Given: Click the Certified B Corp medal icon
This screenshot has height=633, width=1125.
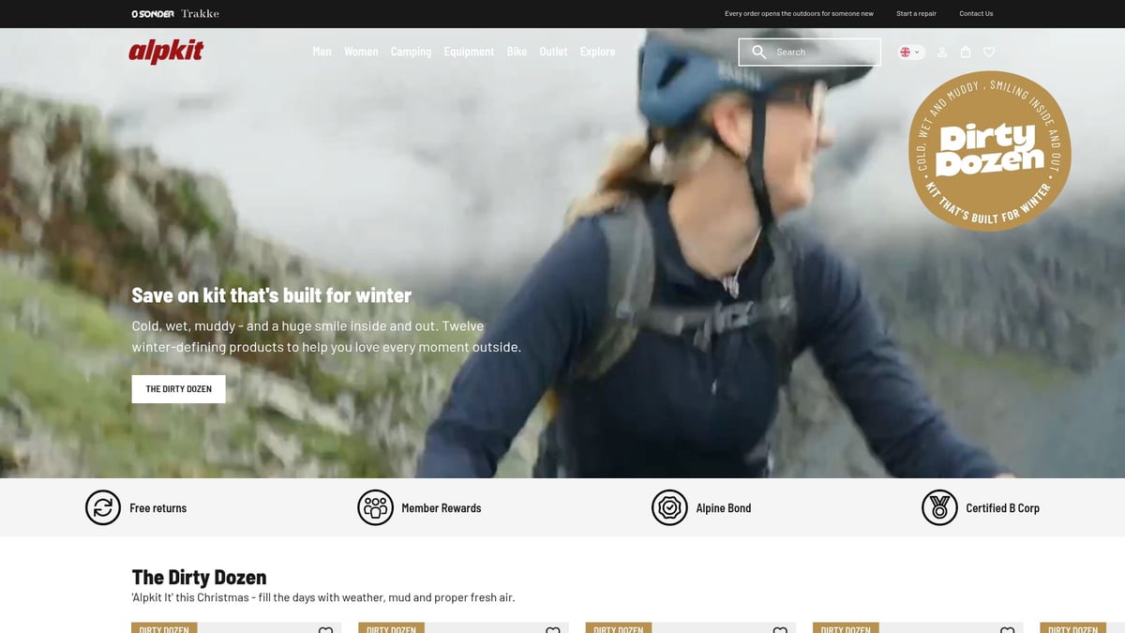Looking at the screenshot, I should point(939,507).
